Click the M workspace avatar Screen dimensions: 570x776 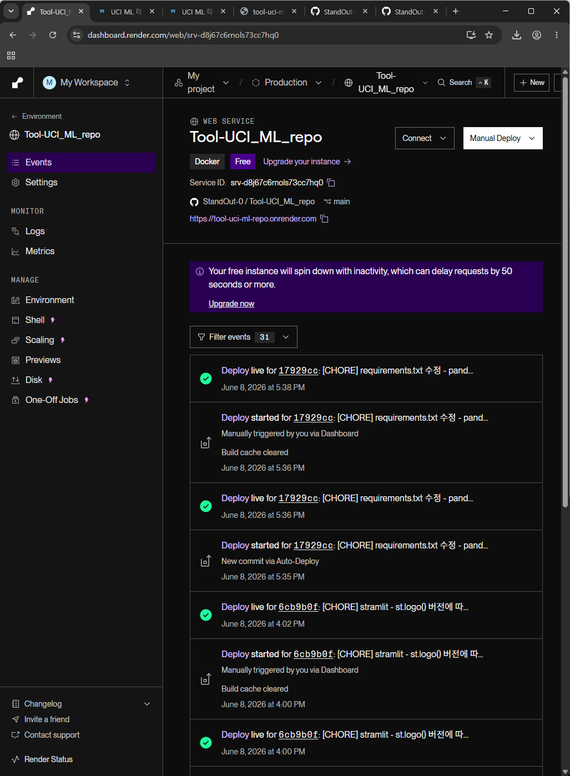[x=49, y=83]
